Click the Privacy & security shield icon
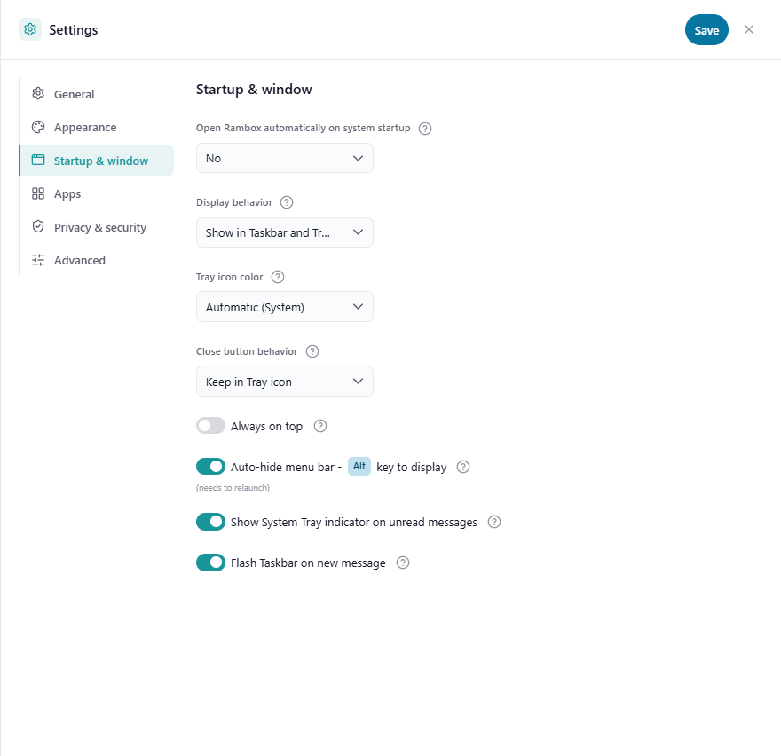781x756 pixels. [38, 226]
